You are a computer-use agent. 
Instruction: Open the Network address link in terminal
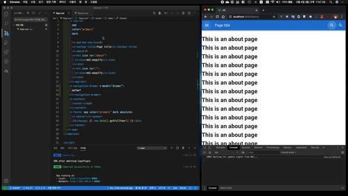85,181
